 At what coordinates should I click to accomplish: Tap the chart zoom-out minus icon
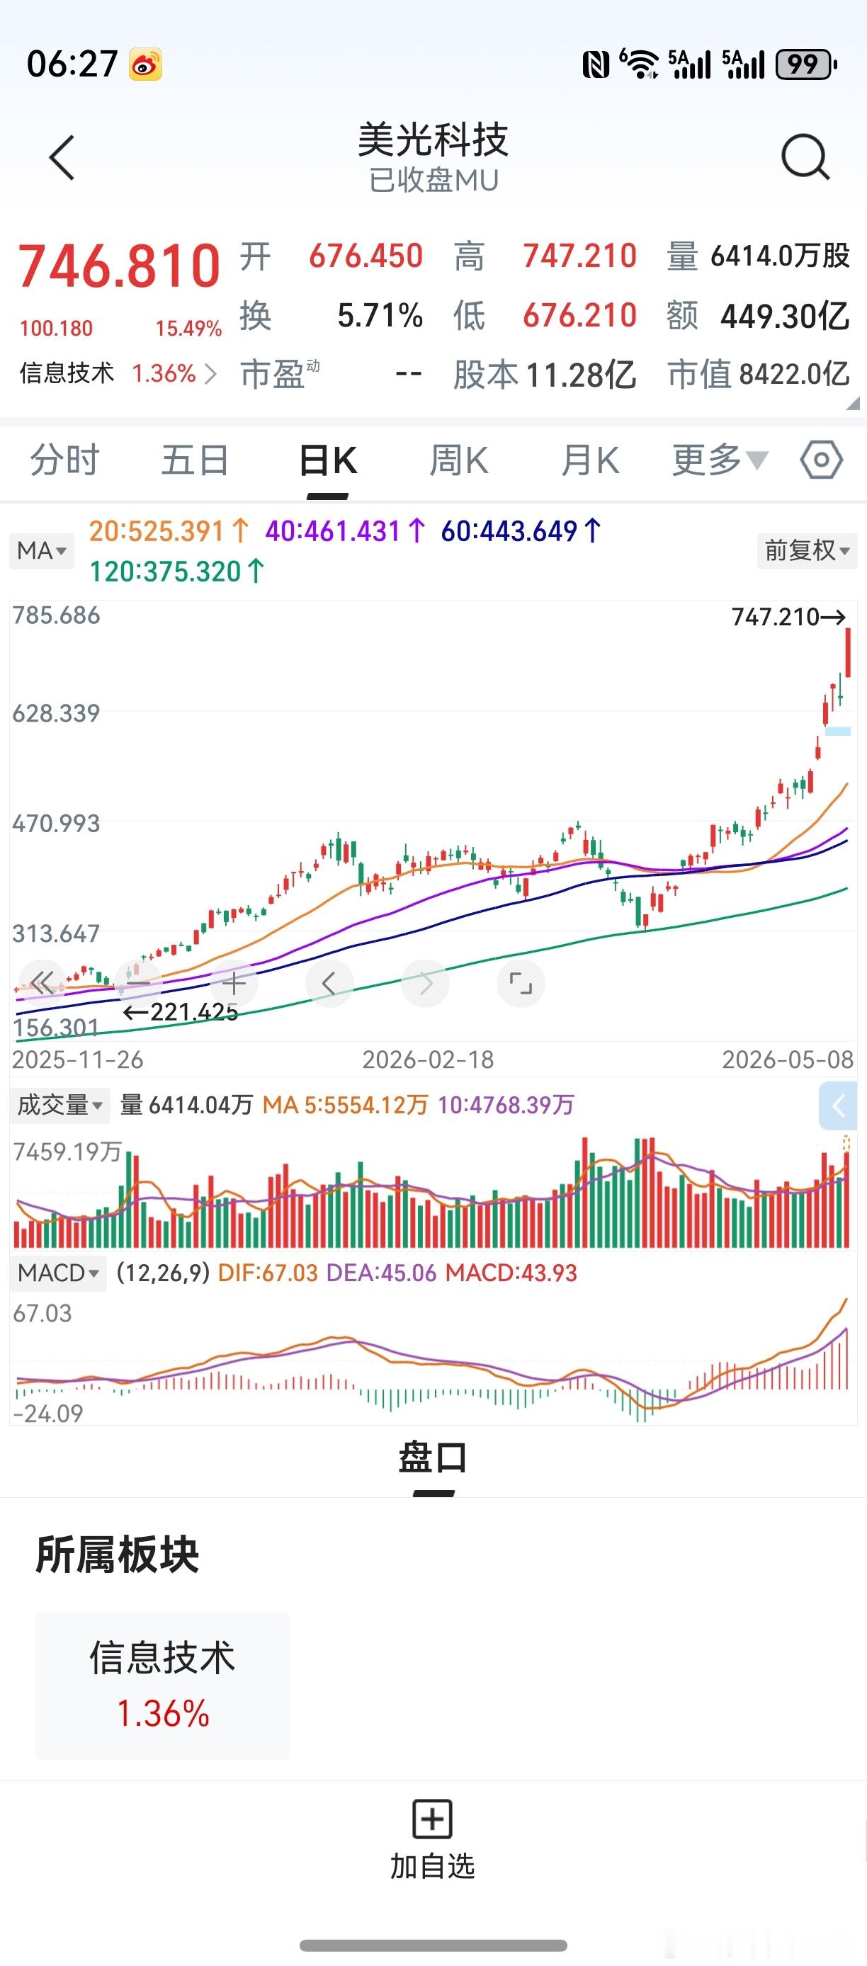[138, 983]
